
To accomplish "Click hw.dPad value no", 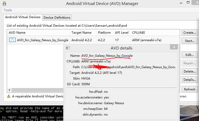I will point(106,92).
